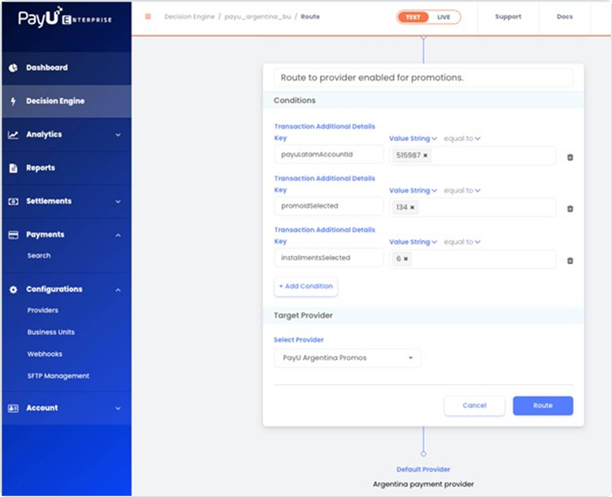Open first condition's Value String dropdown
The image size is (612, 497).
[x=413, y=139]
